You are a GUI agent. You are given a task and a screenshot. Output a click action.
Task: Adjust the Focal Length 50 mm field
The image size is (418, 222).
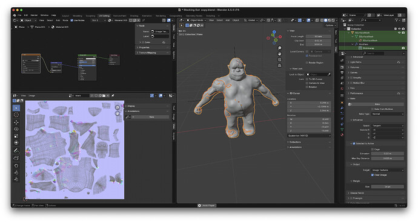[318, 36]
